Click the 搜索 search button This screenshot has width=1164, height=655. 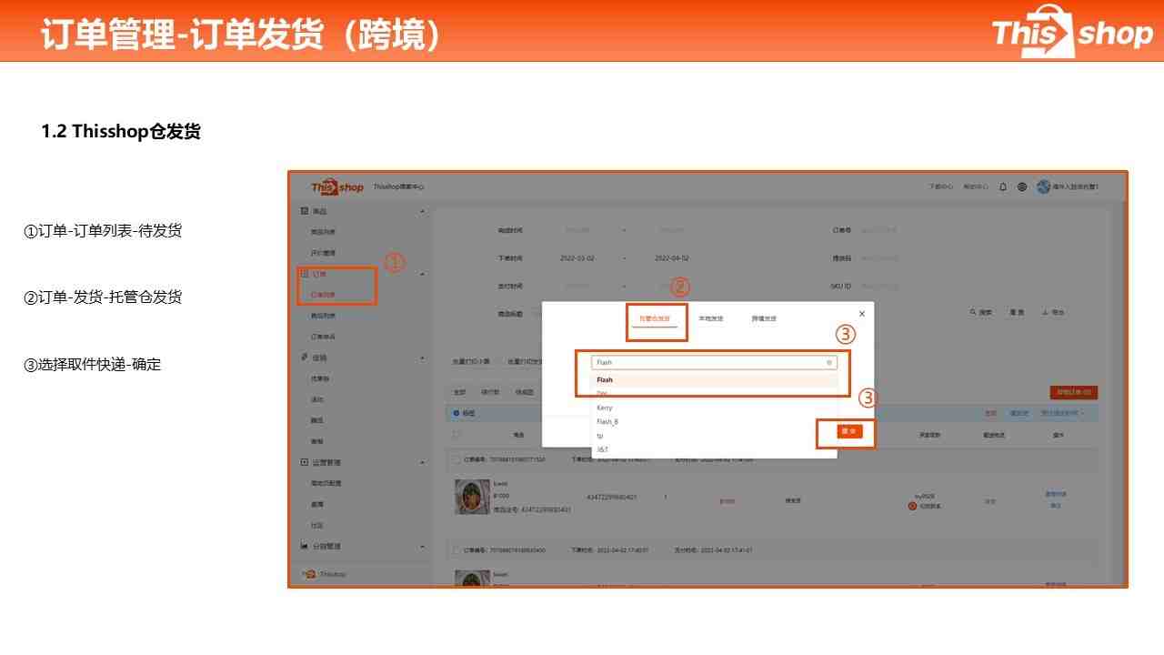click(981, 312)
